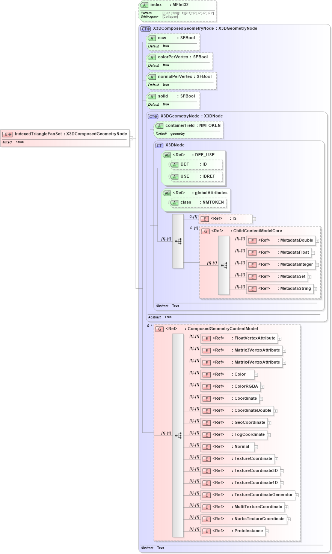Select the MultiTextureCoordinate element reference
The height and width of the screenshot is (554, 332).
click(x=243, y=507)
